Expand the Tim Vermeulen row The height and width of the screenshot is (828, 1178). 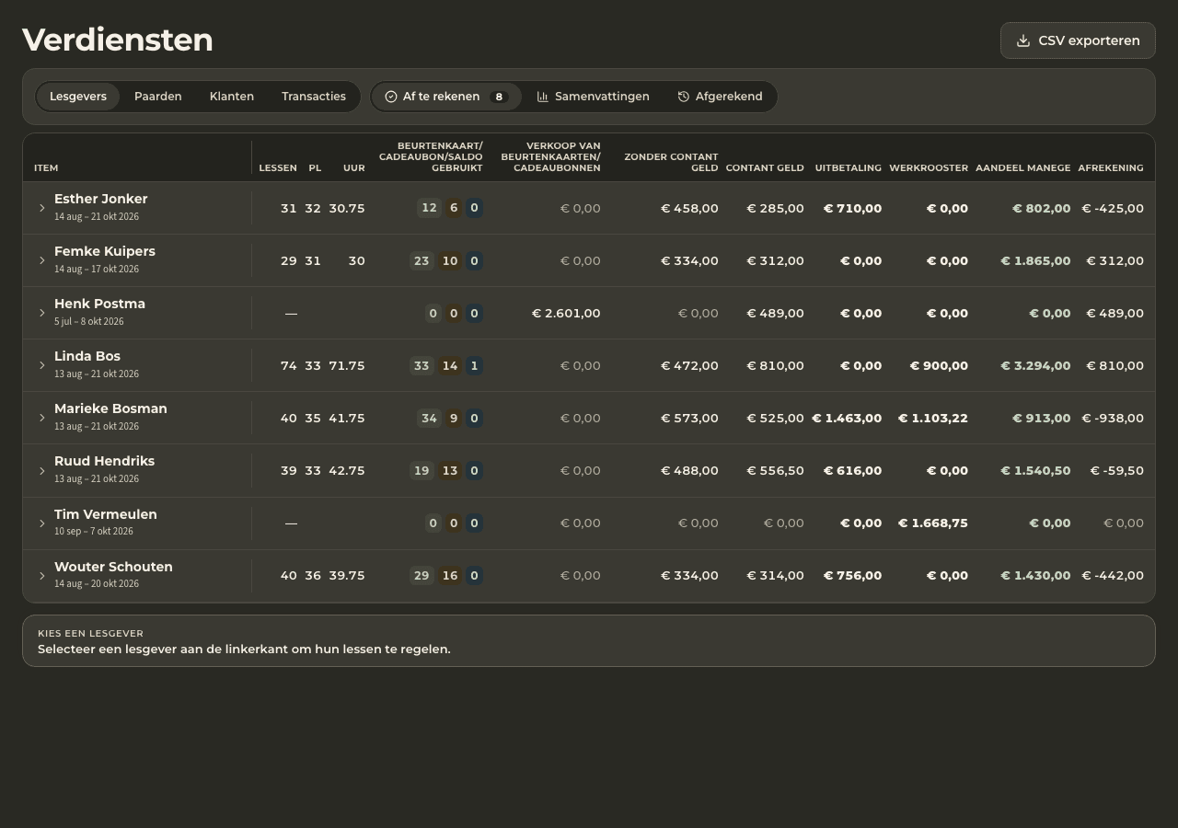pyautogui.click(x=42, y=523)
